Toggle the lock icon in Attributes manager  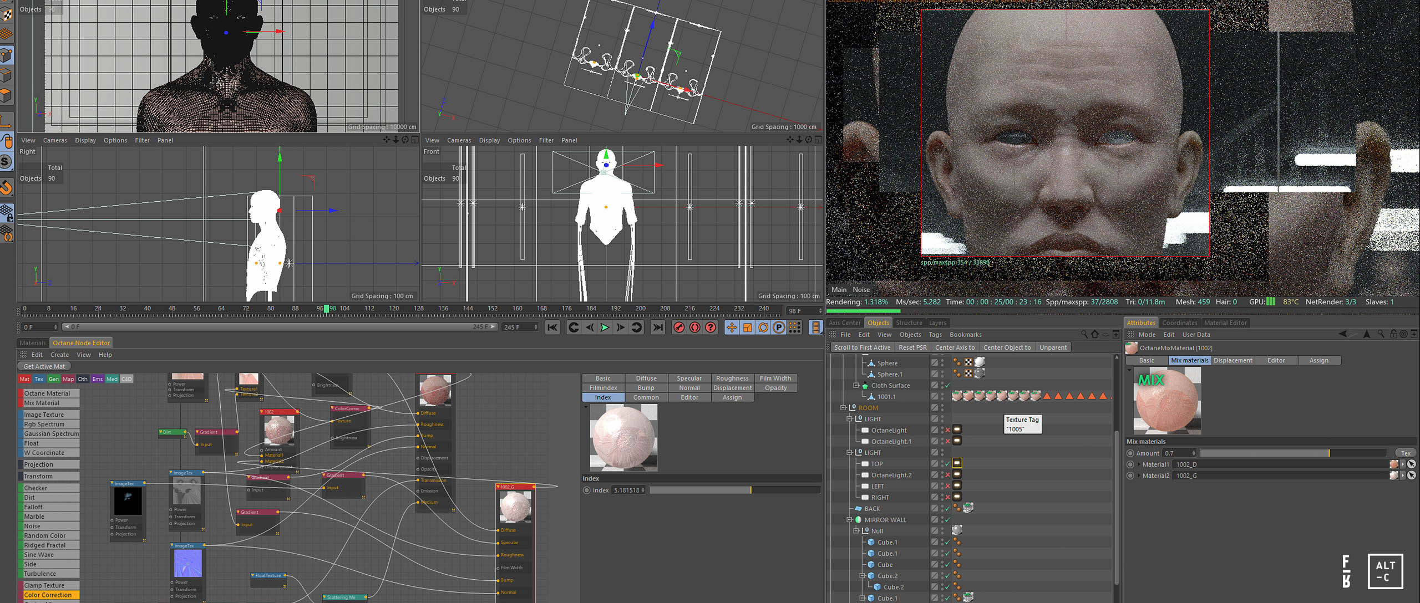1393,334
